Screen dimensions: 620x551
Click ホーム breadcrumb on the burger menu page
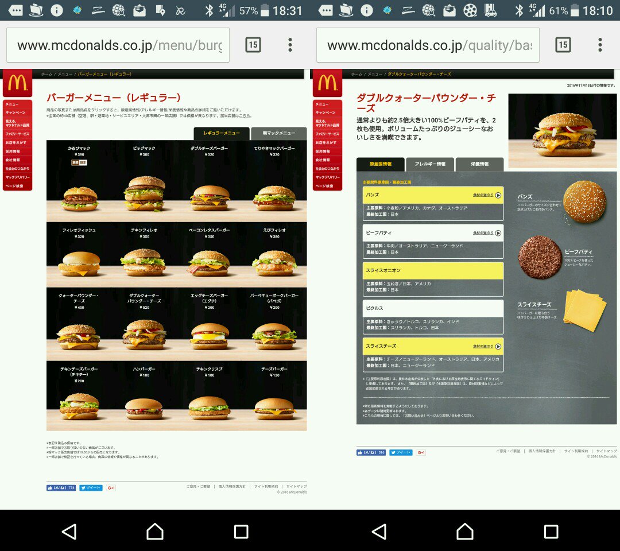[46, 74]
